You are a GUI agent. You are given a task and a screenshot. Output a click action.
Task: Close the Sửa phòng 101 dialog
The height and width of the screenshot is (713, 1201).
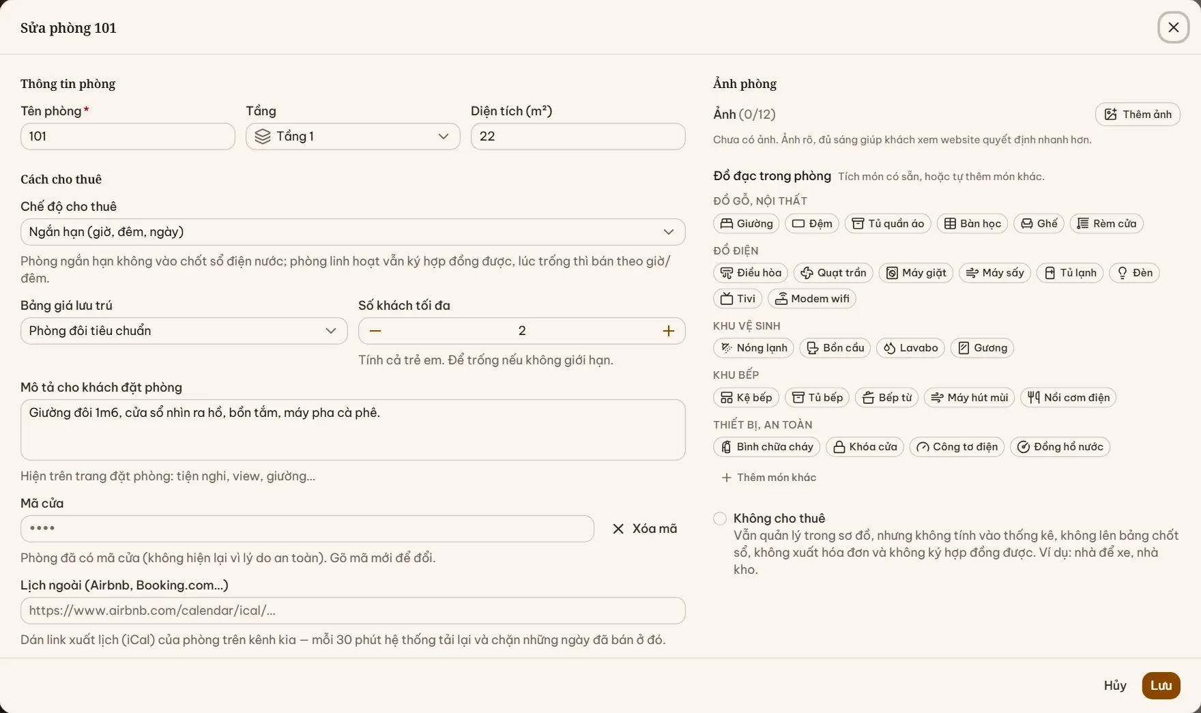coord(1174,27)
